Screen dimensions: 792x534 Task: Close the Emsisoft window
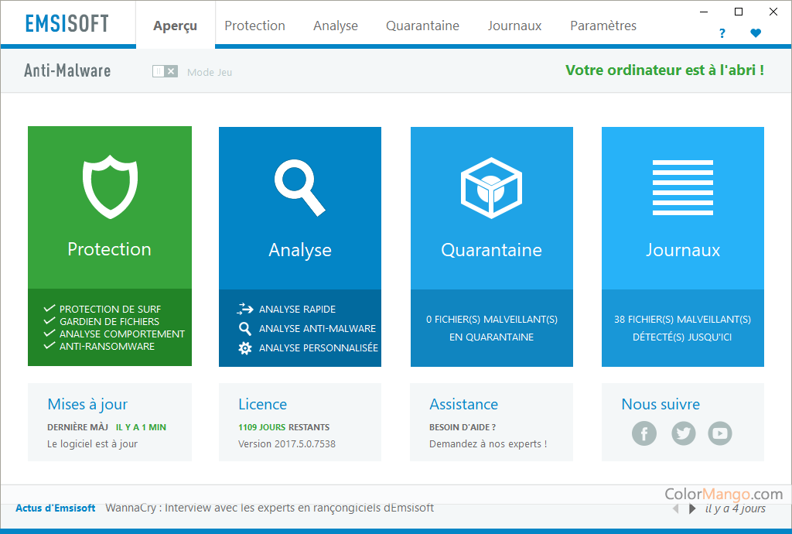coord(773,12)
